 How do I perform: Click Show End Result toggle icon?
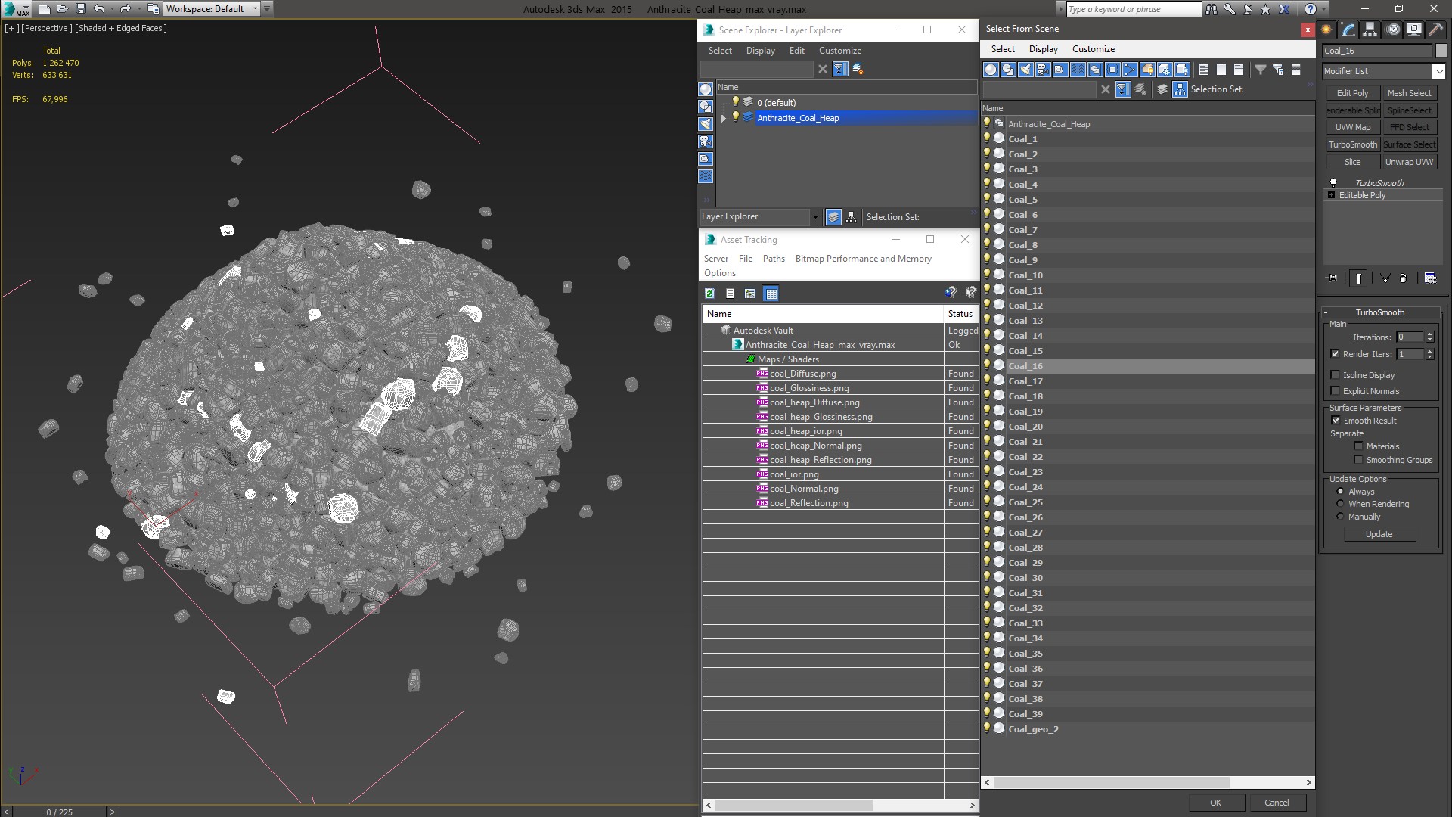click(x=1359, y=278)
